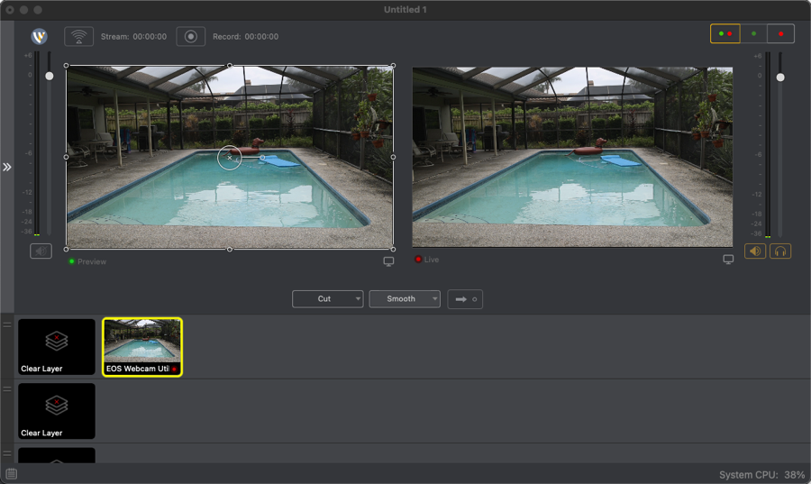The image size is (811, 484).
Task: Click the layers panel icon at bottom left
Action: pyautogui.click(x=10, y=474)
